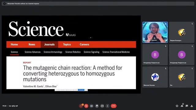
Task: Open the Science Immunology journal link
Action: 53,52
